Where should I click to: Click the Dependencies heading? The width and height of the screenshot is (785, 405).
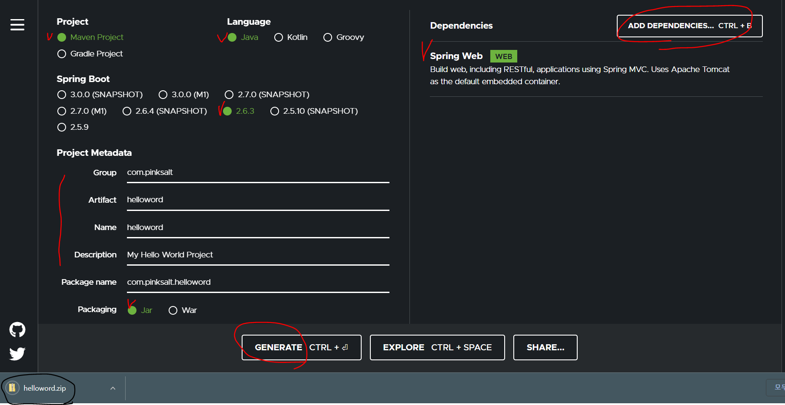pos(461,26)
